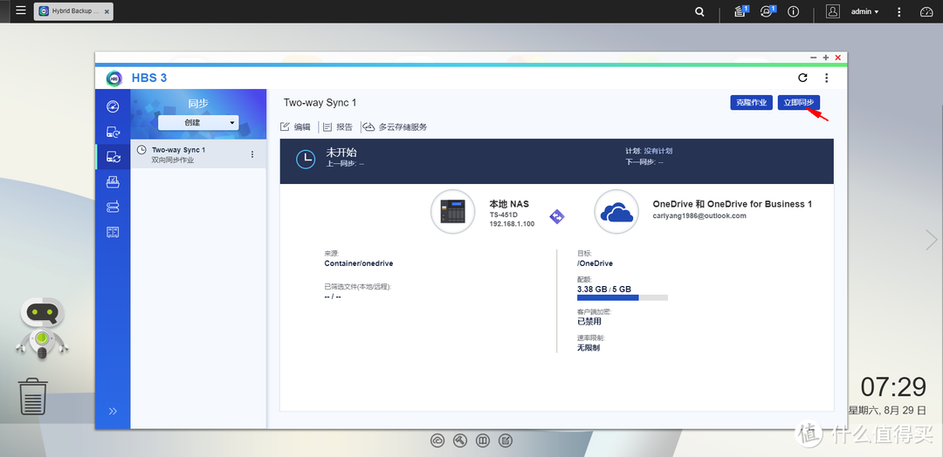Viewport: 943px width, 457px height.
Task: Close the Hybrid Backup Sync taskbar tab
Action: click(107, 11)
